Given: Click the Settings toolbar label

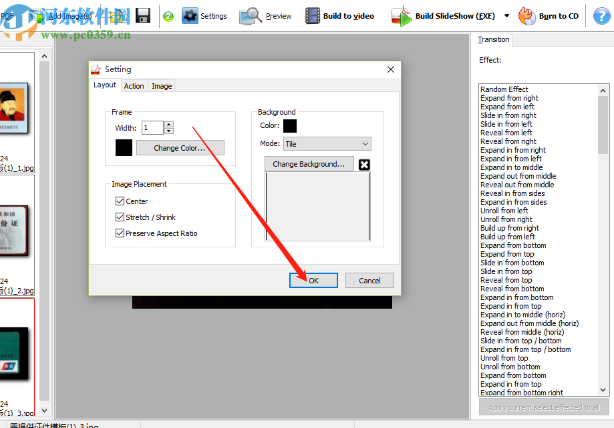Looking at the screenshot, I should [x=213, y=16].
